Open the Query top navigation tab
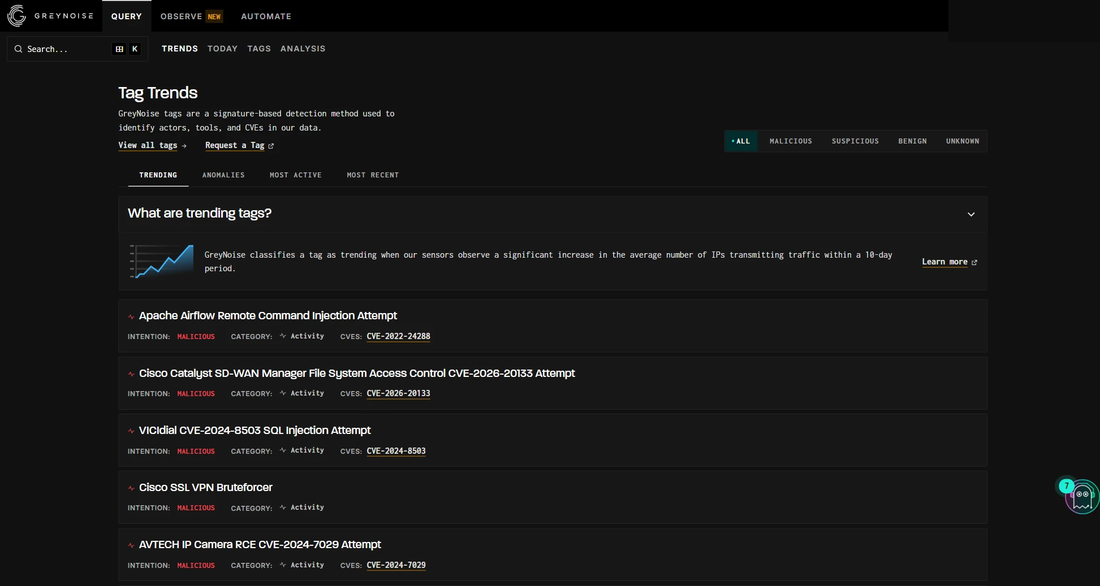1100x586 pixels. [x=127, y=16]
